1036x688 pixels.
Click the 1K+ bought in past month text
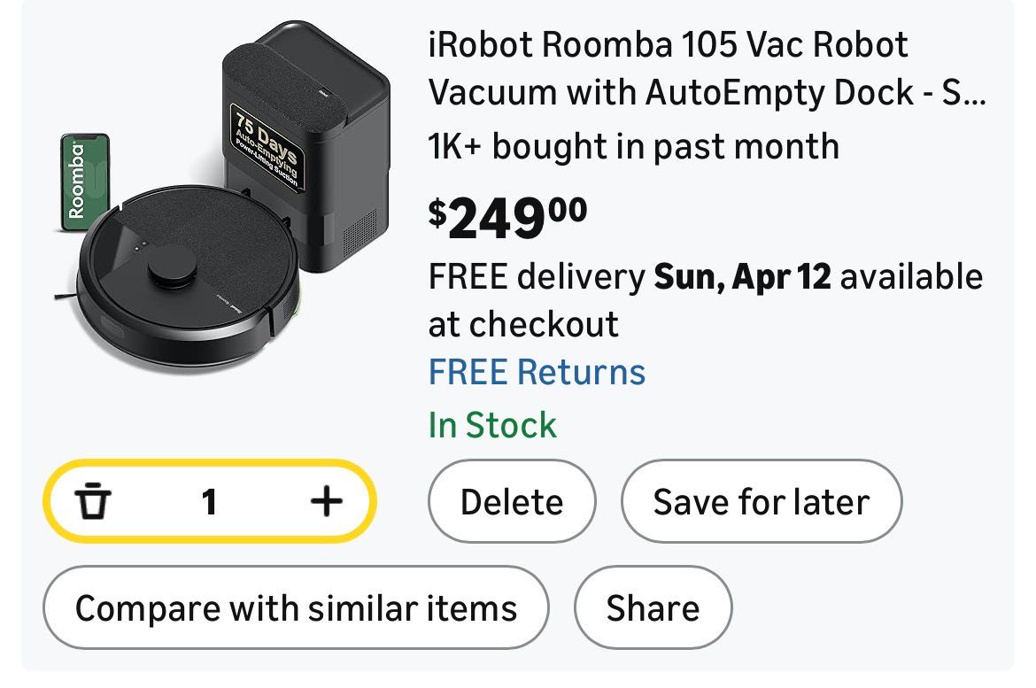633,145
